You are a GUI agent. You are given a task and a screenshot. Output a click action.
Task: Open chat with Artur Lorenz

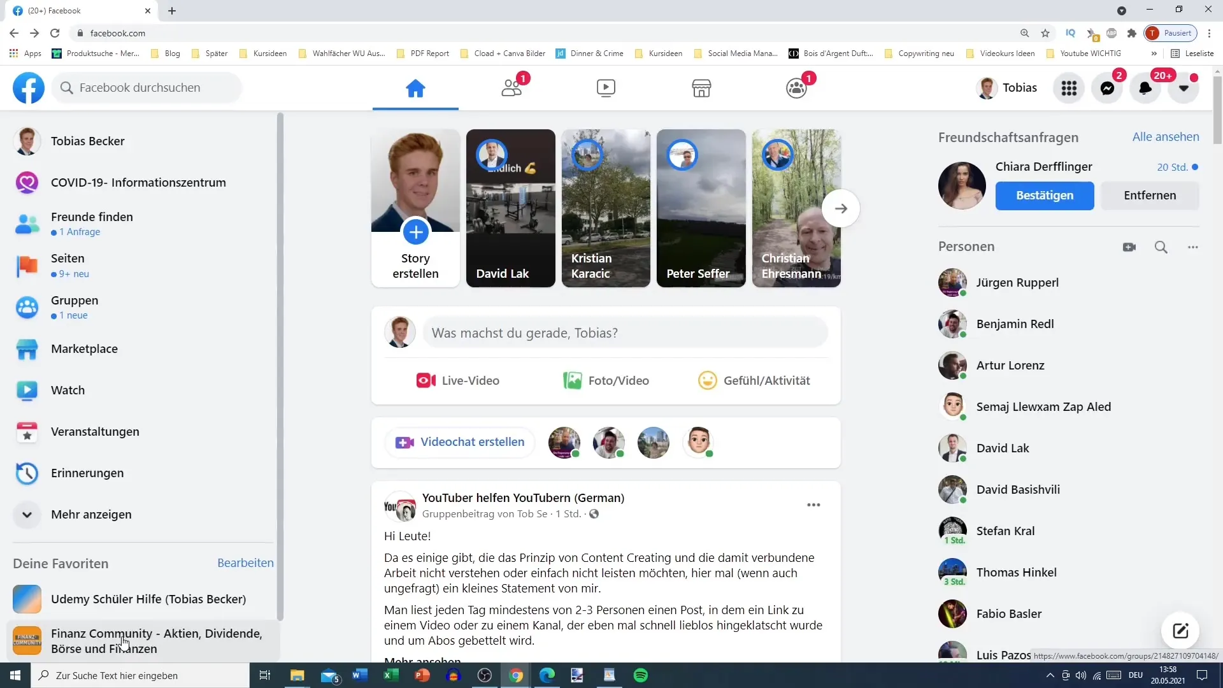(1069, 366)
